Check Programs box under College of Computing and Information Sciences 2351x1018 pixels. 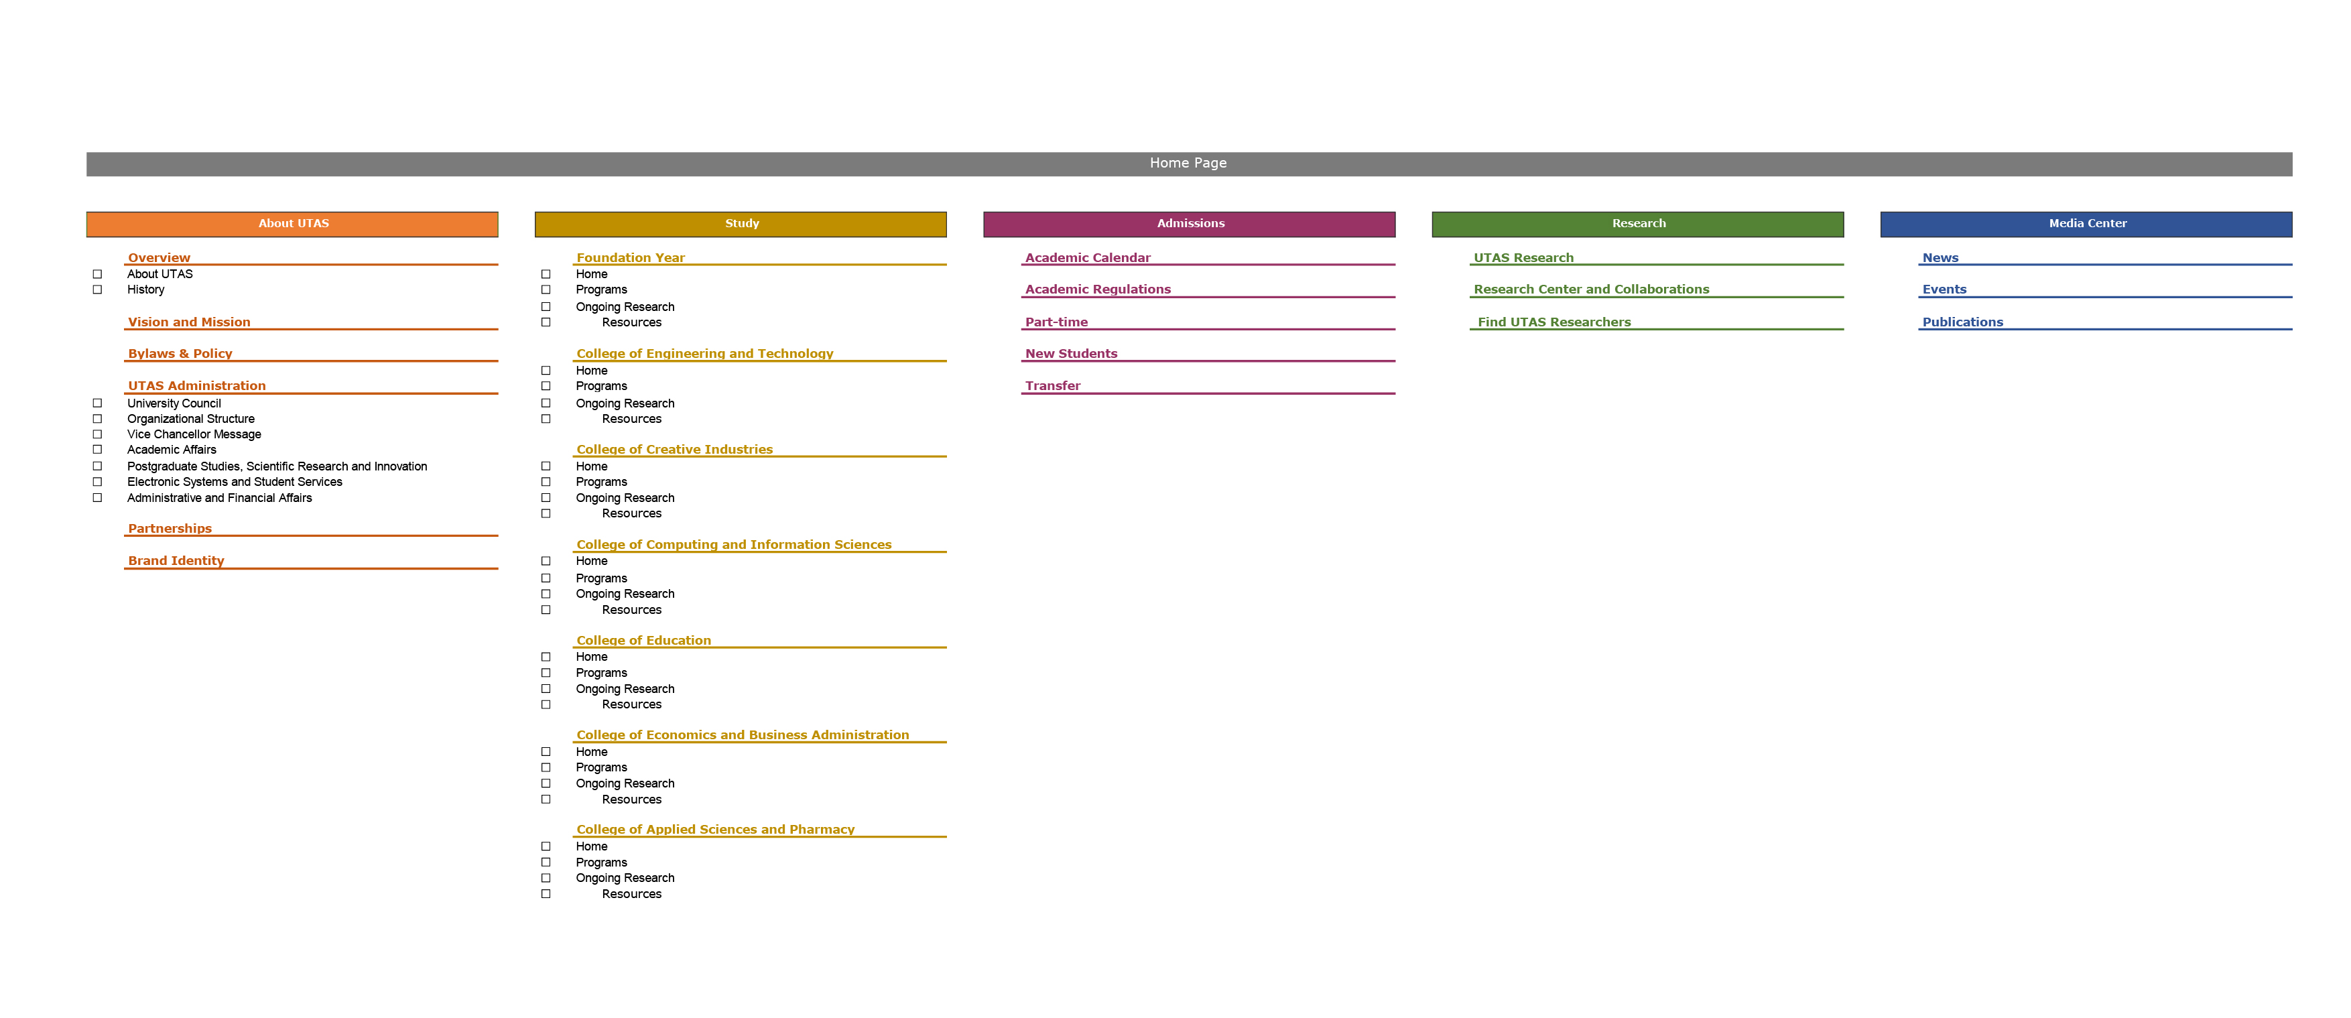(546, 578)
